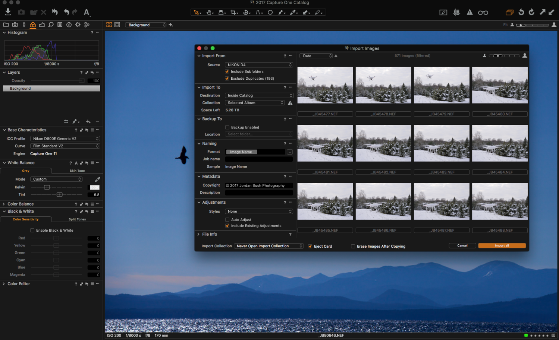The image size is (559, 340).
Task: Click the Cancel button
Action: pos(462,246)
